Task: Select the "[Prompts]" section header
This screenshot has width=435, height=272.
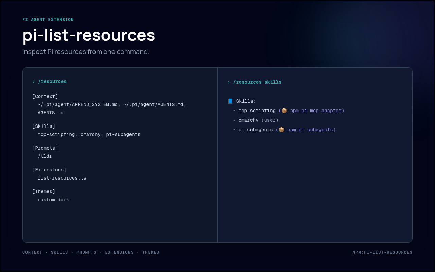Action: click(x=45, y=148)
